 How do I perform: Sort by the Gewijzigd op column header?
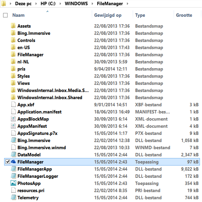click(108, 15)
